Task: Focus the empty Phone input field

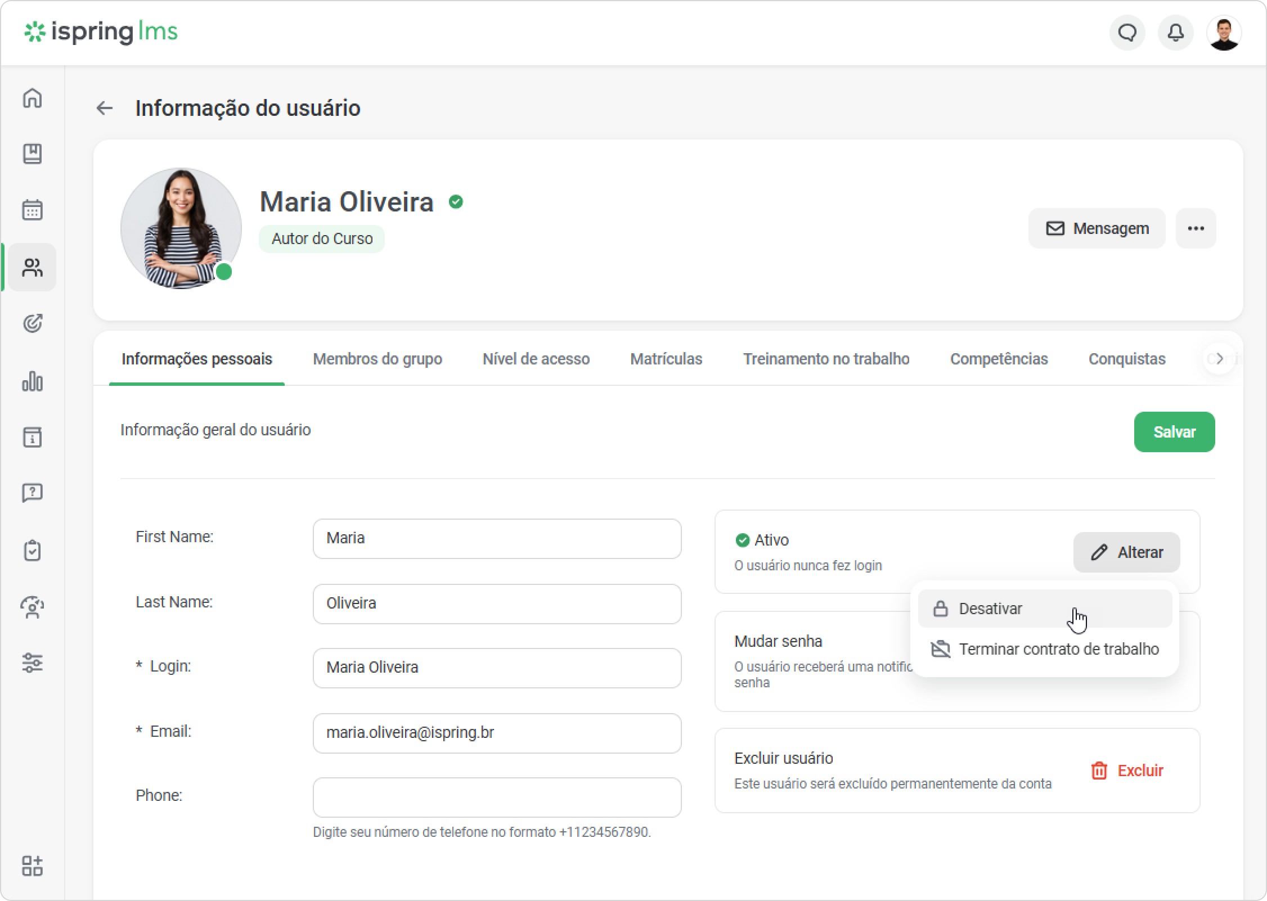Action: [x=497, y=798]
